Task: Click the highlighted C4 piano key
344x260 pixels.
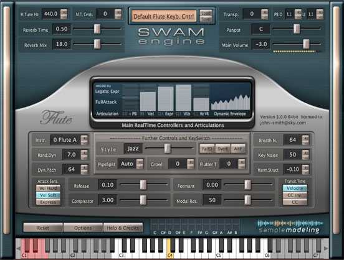Action: (x=169, y=249)
